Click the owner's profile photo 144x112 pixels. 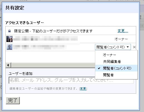click(x=9, y=39)
